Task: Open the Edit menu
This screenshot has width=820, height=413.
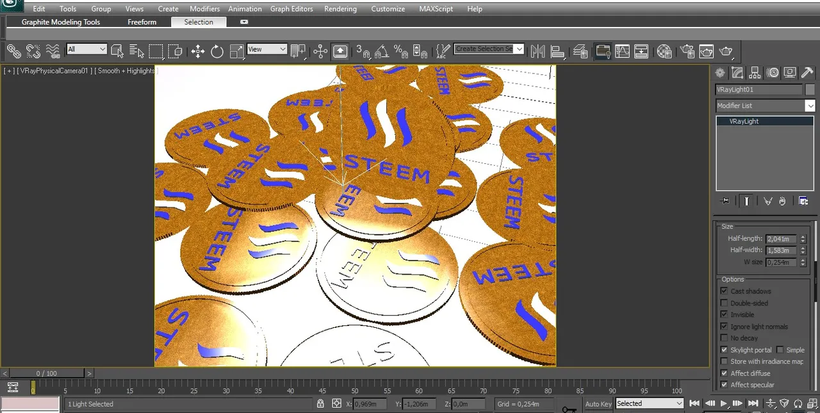Action: pyautogui.click(x=39, y=9)
